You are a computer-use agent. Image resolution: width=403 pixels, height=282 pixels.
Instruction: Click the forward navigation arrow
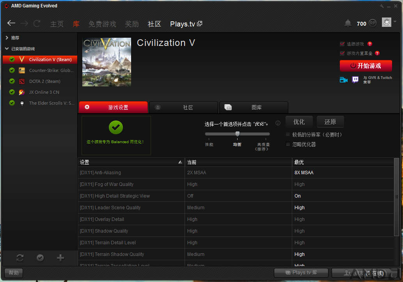click(x=24, y=24)
